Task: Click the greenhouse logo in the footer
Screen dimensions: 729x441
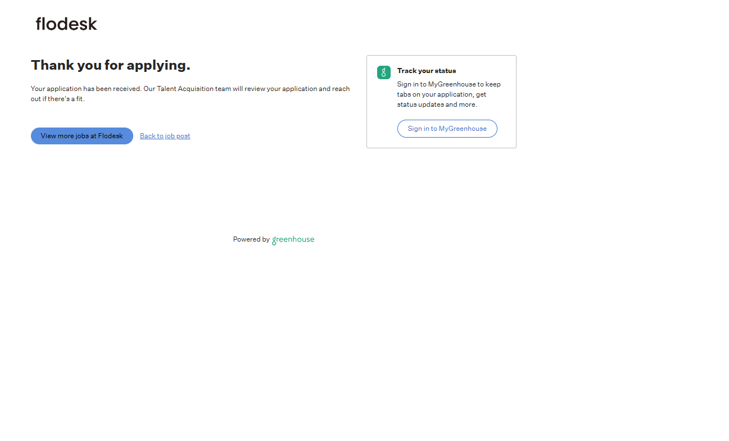Action: click(x=293, y=239)
